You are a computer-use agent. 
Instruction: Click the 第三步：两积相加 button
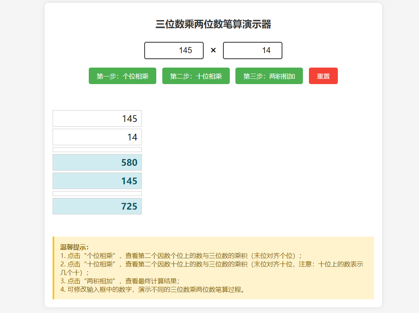[269, 76]
